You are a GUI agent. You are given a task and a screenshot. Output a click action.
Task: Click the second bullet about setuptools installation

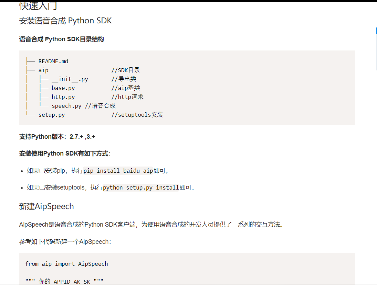103,187
